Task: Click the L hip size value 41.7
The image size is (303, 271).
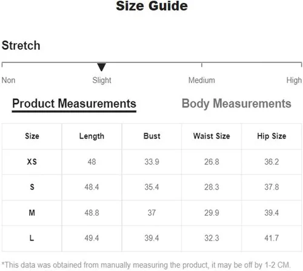Action: pyautogui.click(x=271, y=238)
